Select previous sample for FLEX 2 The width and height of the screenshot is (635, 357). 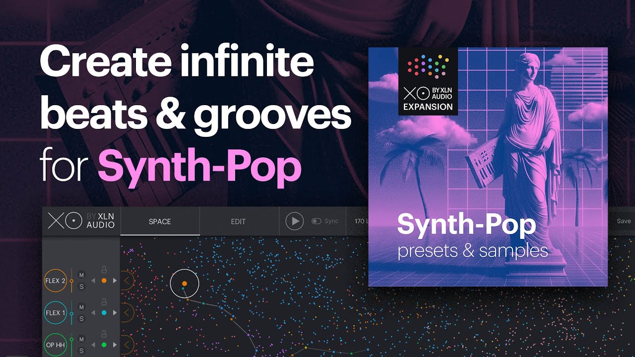pyautogui.click(x=93, y=281)
